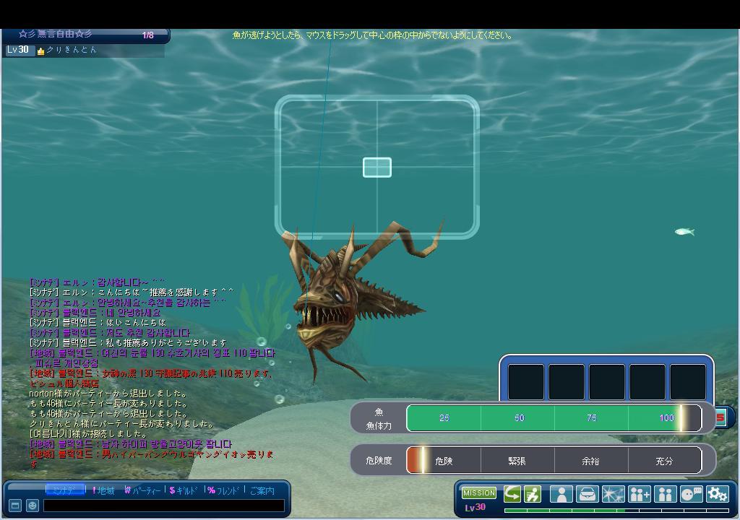The image size is (740, 520).
Task: Click the 余裕 segment of the danger gauge
Action: [x=591, y=461]
